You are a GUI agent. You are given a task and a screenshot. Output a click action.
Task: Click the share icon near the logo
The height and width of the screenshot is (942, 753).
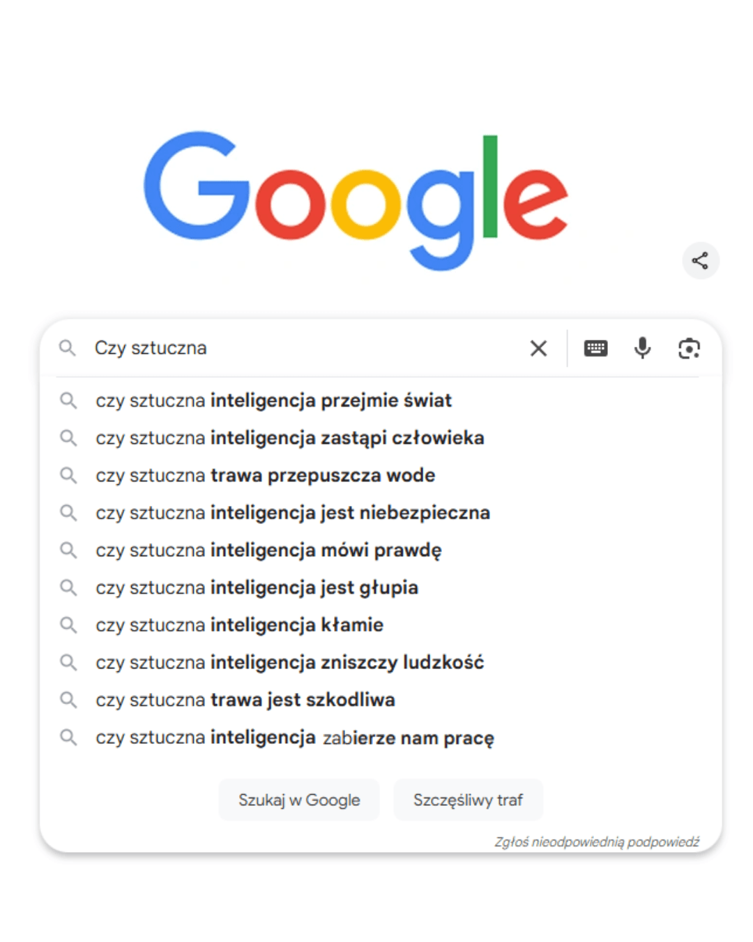tap(701, 260)
